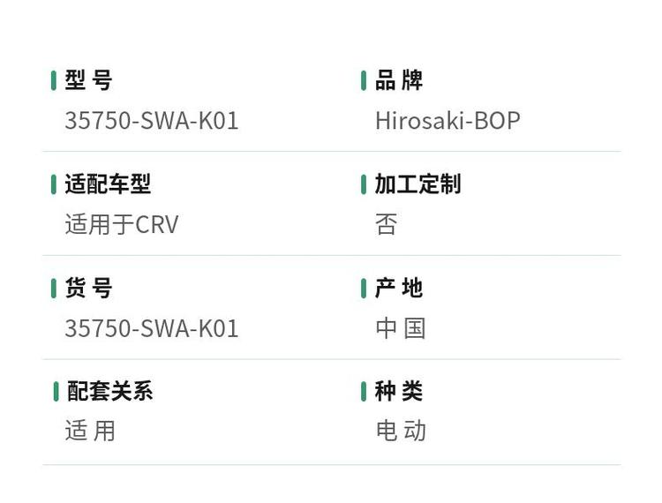This screenshot has width=662, height=503.
Task: Select the 品牌 heading label
Action: coord(399,80)
